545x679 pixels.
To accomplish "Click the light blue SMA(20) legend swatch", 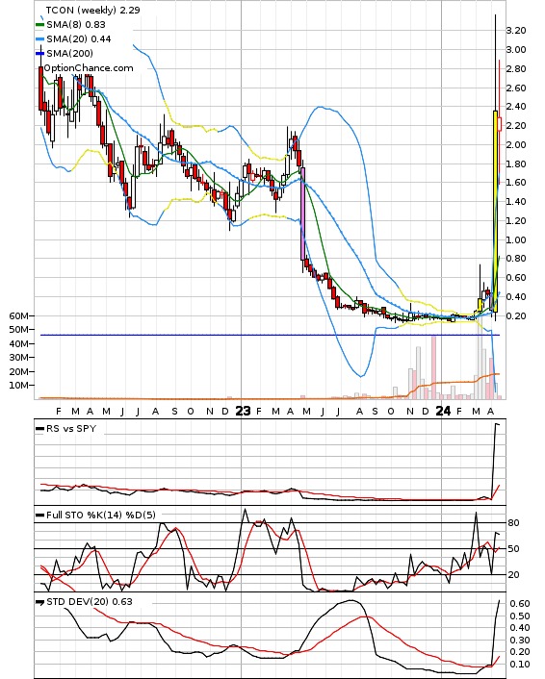I will point(39,39).
